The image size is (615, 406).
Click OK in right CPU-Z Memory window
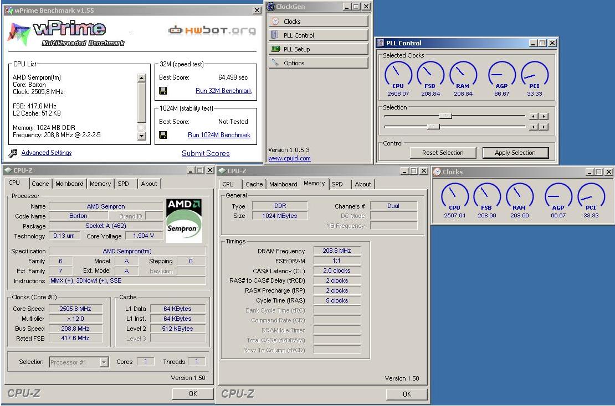click(x=407, y=394)
